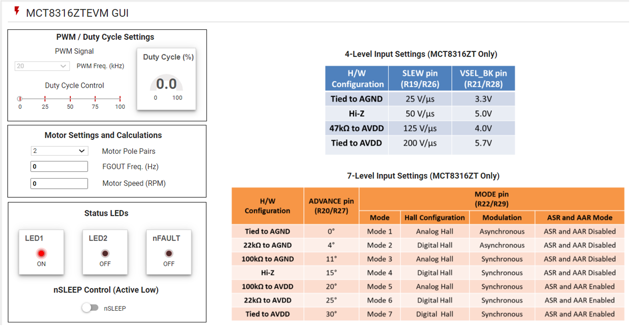
Task: Select the 50 tick on the duty cycle slider
Action: click(x=70, y=98)
